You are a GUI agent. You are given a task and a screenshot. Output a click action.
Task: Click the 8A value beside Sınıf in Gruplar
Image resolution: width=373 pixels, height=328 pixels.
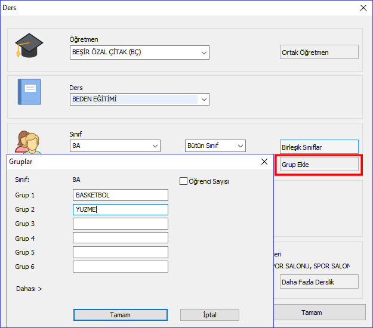point(76,180)
